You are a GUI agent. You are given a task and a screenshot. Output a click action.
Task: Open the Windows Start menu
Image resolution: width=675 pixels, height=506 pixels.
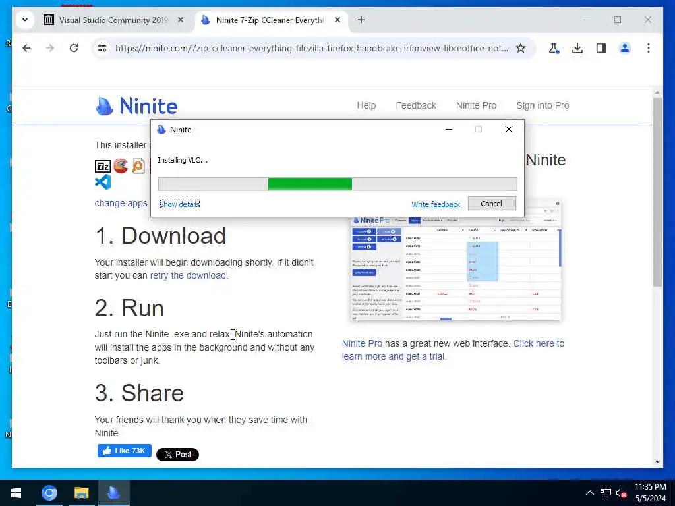click(x=16, y=493)
